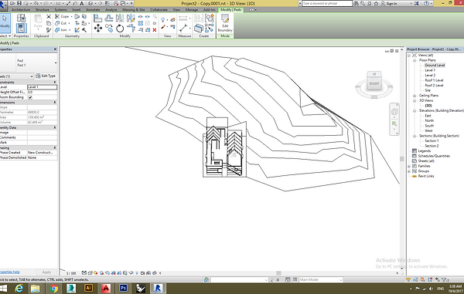Open the Insert ribbon tab

[77, 10]
